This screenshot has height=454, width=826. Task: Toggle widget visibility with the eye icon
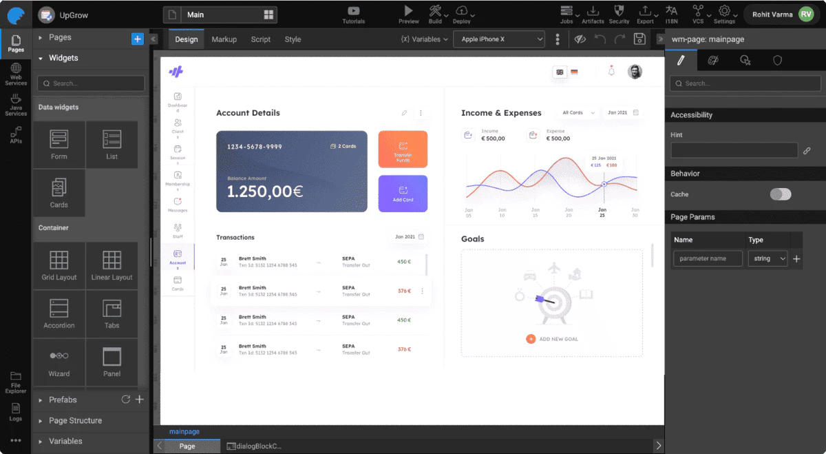click(x=580, y=39)
